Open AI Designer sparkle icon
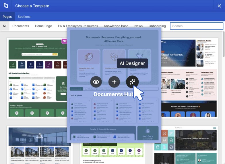 tap(132, 82)
